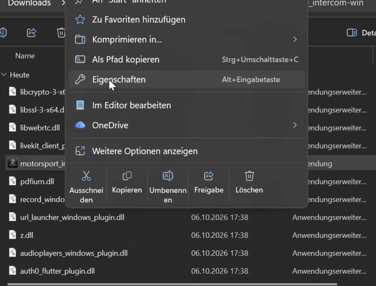Viewport: 376px width, 286px height.
Task: Click the libwebrtc.dll file icon
Action: (12, 127)
